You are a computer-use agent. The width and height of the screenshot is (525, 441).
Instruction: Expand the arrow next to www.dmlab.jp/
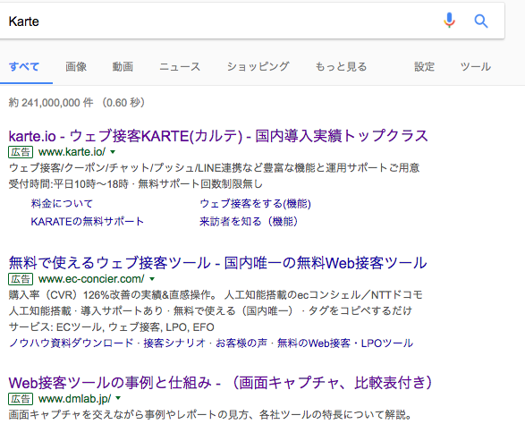coord(118,398)
